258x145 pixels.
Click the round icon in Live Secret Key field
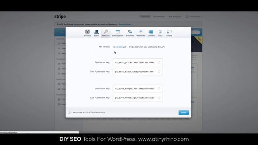coord(159,89)
